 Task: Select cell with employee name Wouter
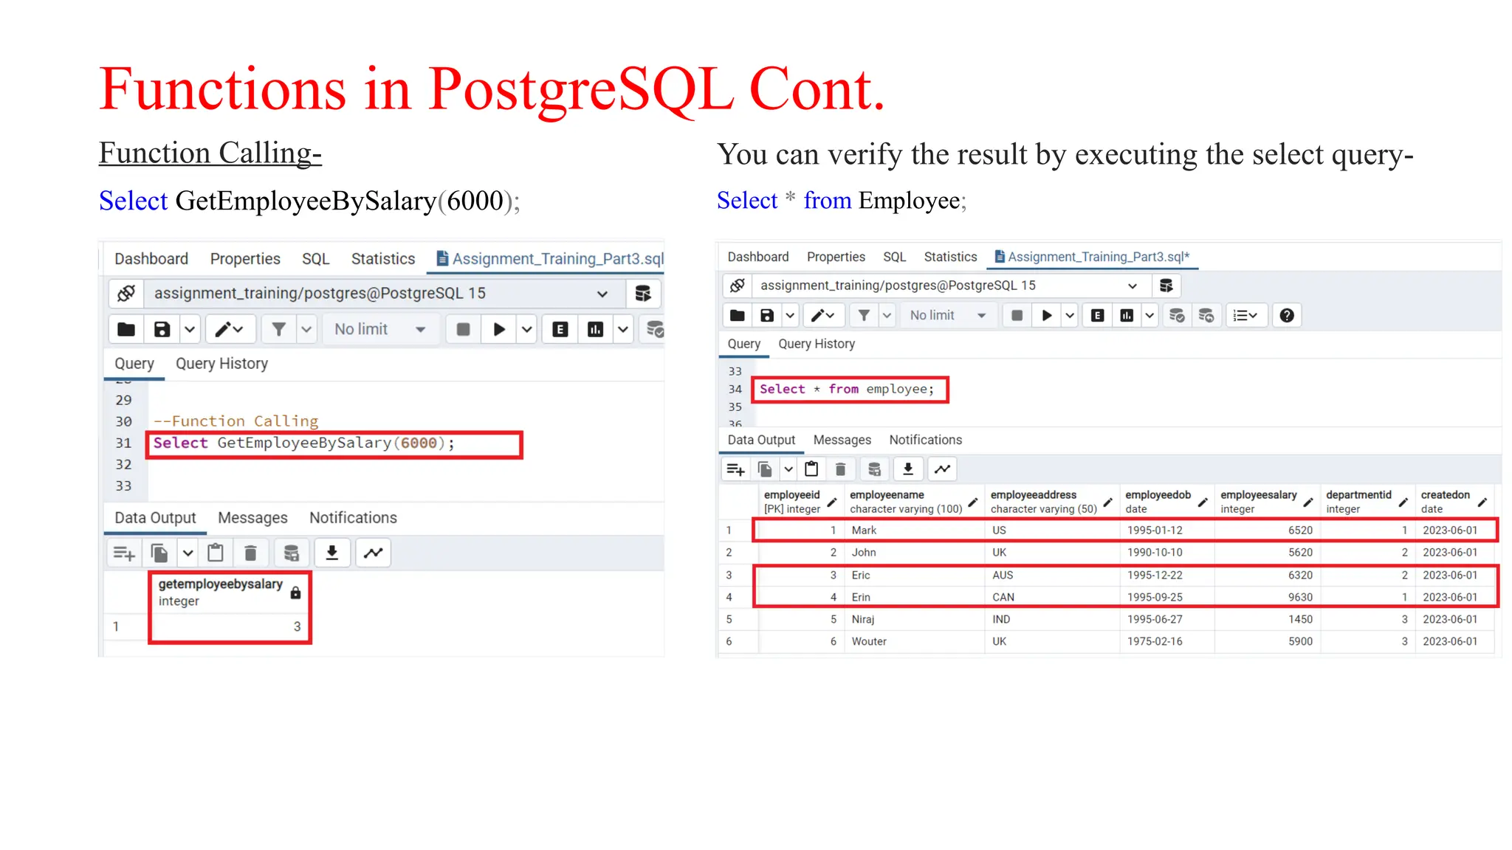pos(914,641)
